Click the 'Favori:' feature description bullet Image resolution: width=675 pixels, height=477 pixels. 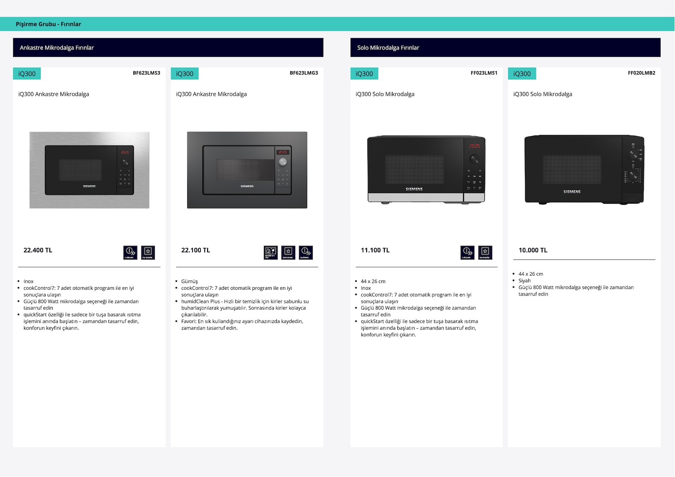(x=242, y=325)
